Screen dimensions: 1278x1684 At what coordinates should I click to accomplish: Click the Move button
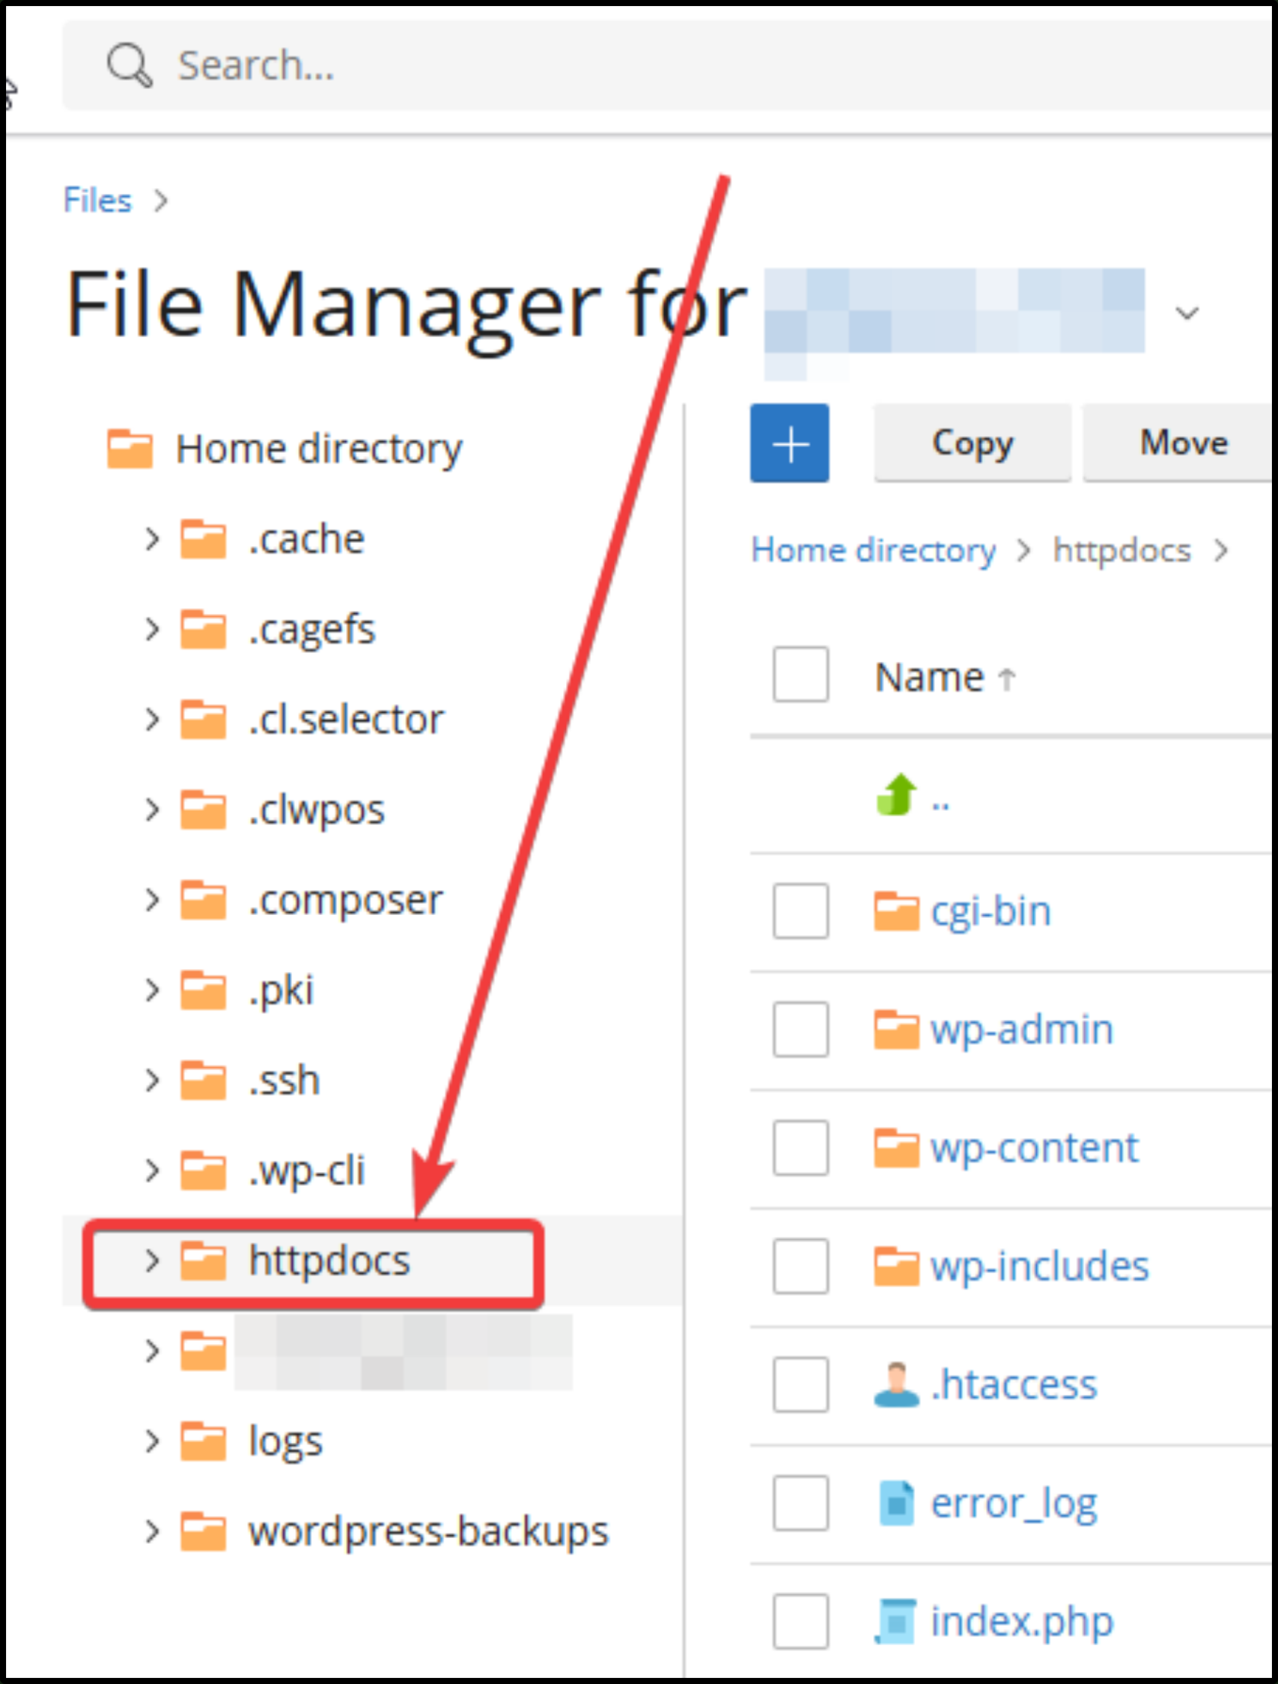pyautogui.click(x=1179, y=443)
